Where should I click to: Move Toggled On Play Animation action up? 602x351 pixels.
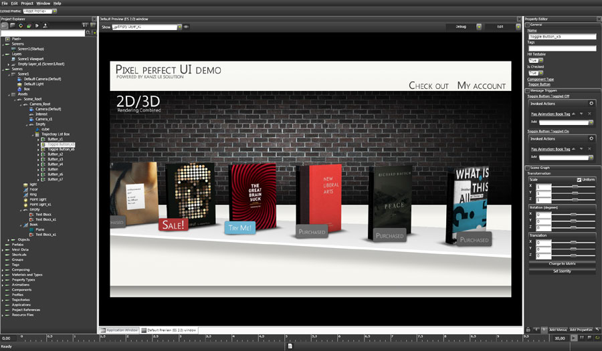(x=574, y=149)
